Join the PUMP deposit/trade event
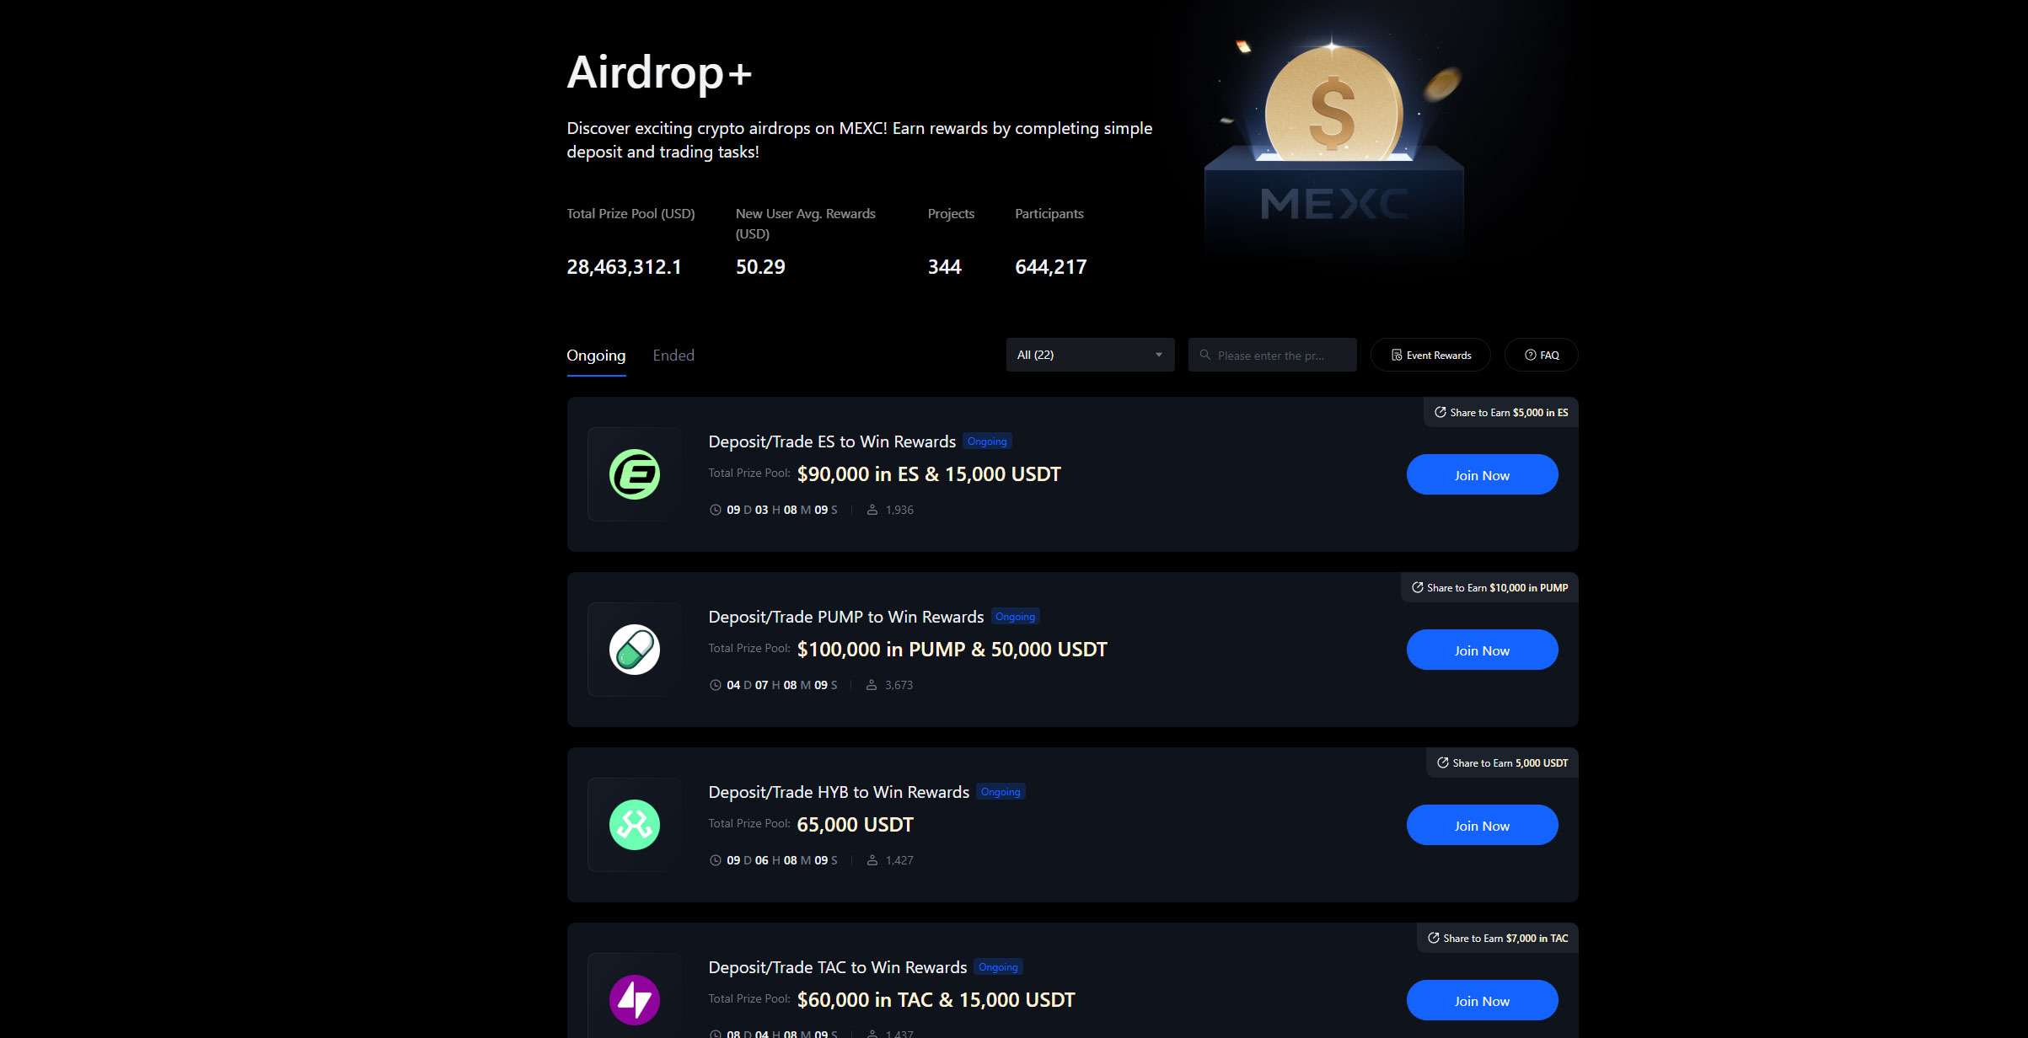2028x1038 pixels. click(x=1482, y=650)
